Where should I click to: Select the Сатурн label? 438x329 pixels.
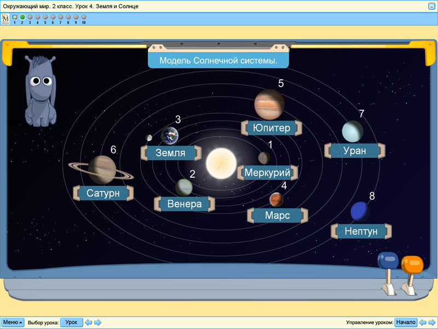tap(103, 193)
